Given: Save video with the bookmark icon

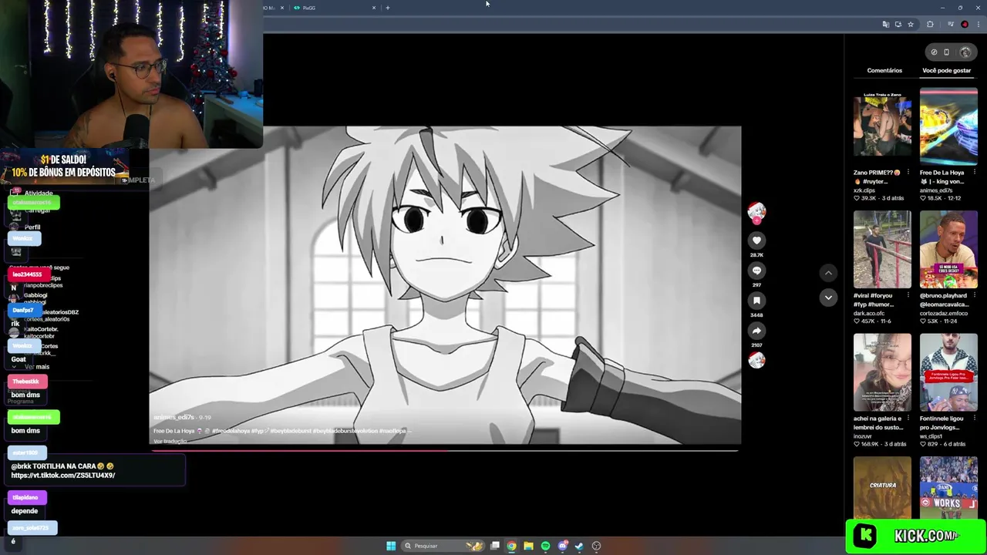Looking at the screenshot, I should point(756,301).
